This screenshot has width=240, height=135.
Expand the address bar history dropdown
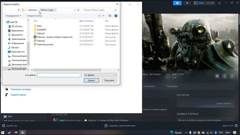click(75, 10)
